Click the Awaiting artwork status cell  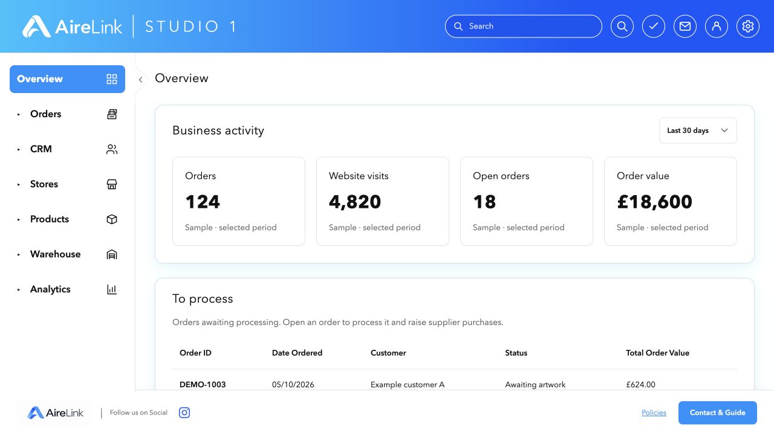click(535, 384)
